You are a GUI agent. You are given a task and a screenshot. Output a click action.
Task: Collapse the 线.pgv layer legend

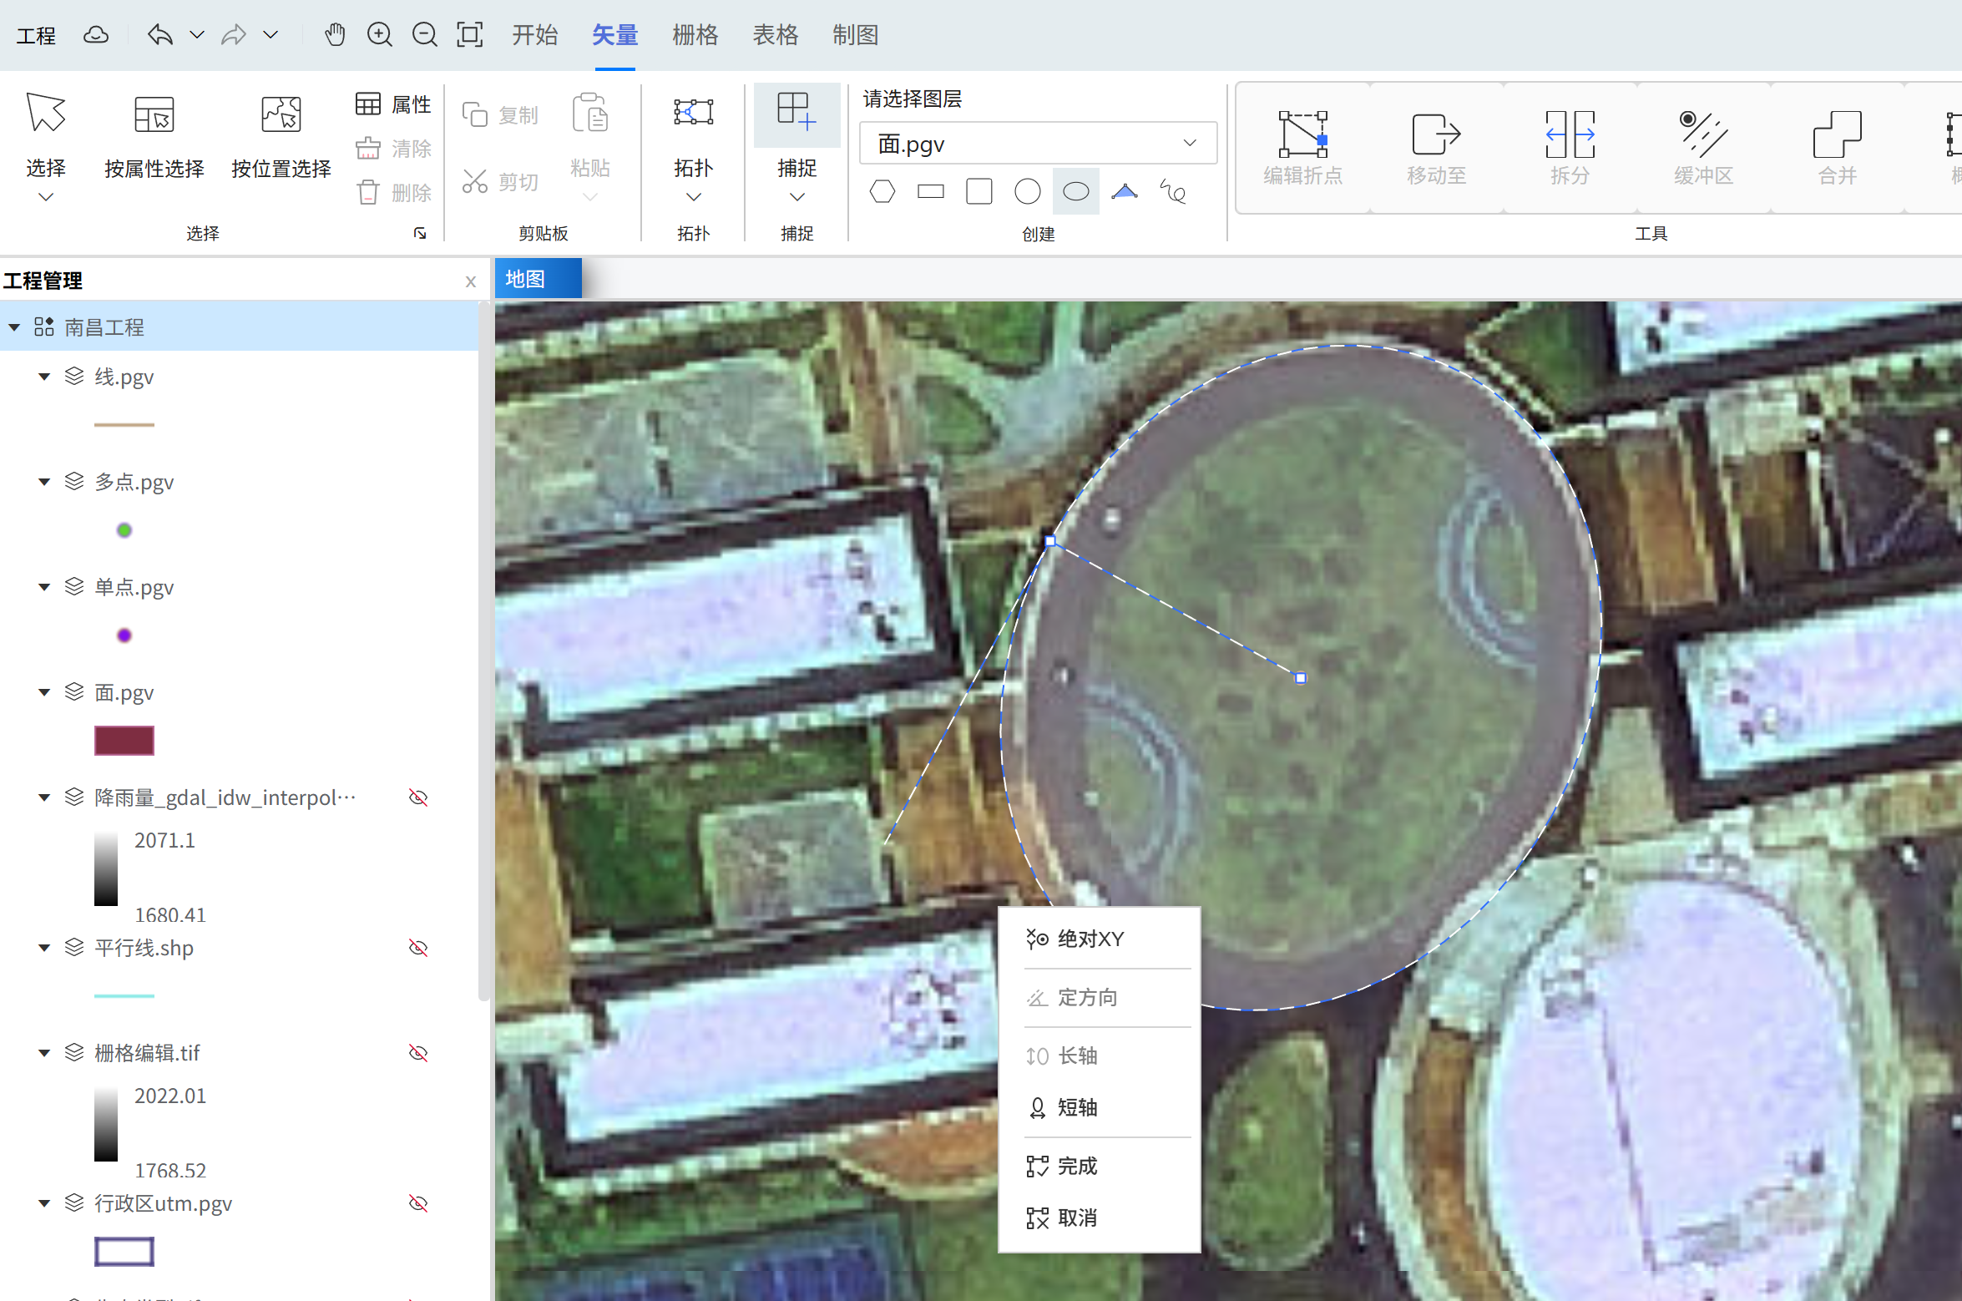click(44, 377)
